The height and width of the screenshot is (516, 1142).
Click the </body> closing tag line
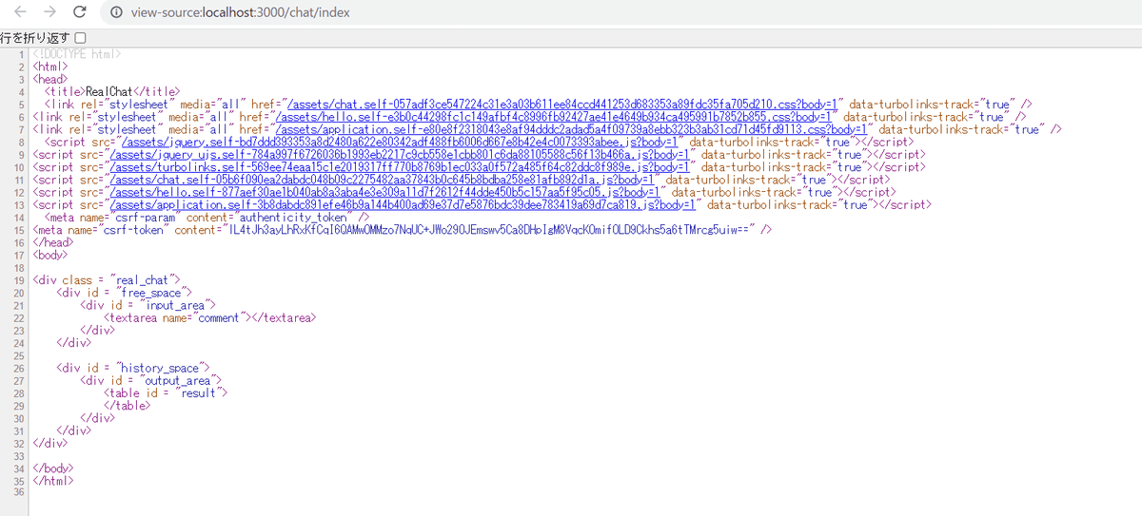(x=52, y=468)
